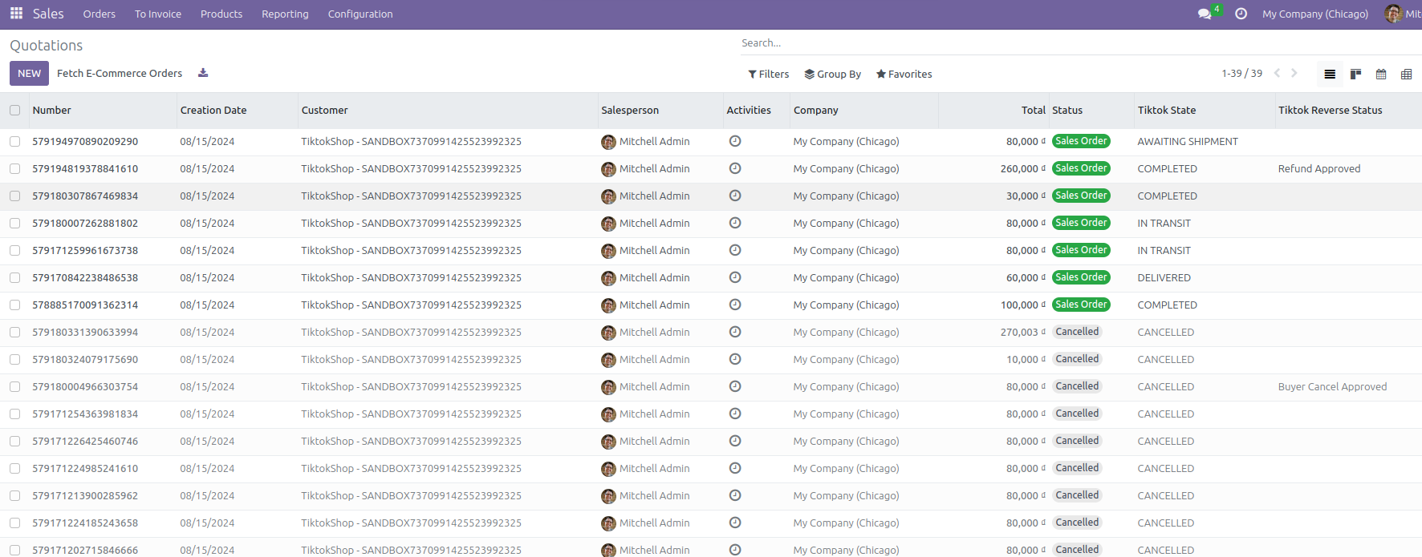Expand the Filters dropdown

(768, 74)
